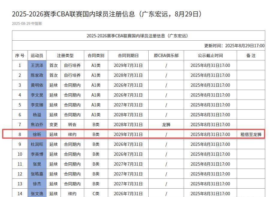Click 续约 in 徐昕's row
Image resolution: width=276 pixels, height=197 pixels.
[72, 134]
